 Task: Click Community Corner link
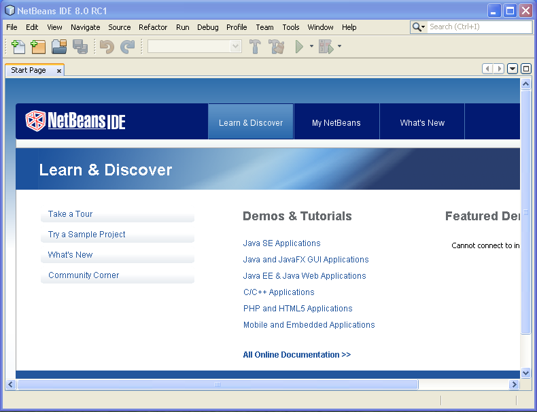[x=84, y=275]
